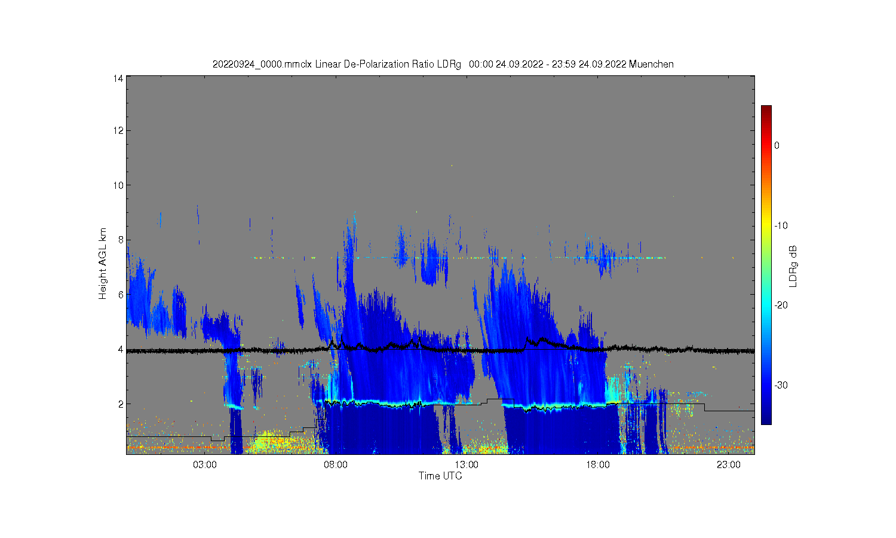The width and height of the screenshot is (896, 538).
Task: Click the height tick label 2
Action: click(x=121, y=404)
